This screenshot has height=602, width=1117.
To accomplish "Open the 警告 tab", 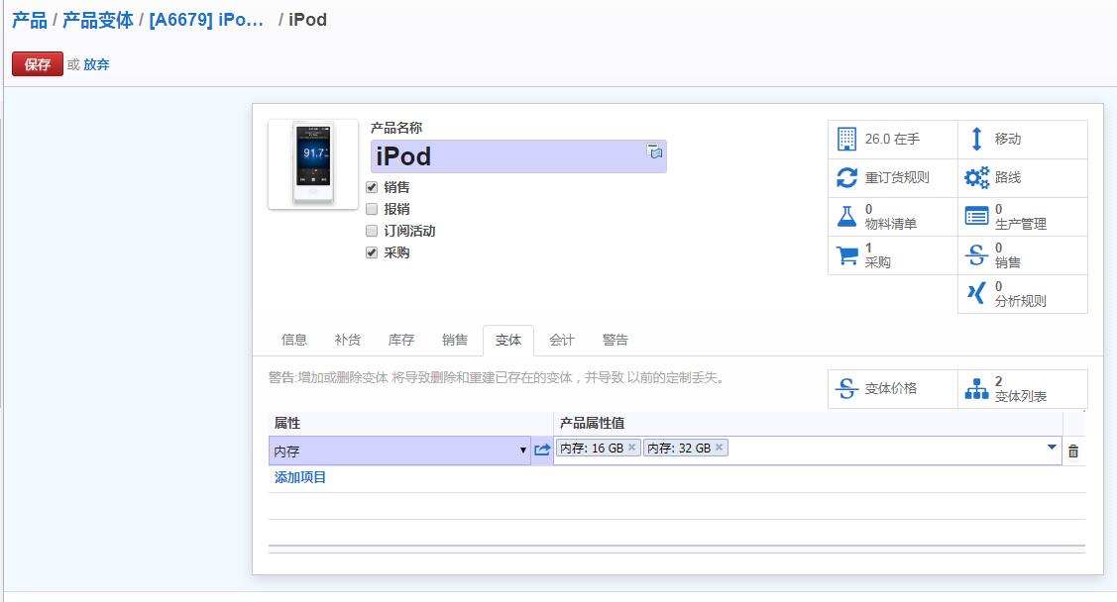I will tap(614, 341).
